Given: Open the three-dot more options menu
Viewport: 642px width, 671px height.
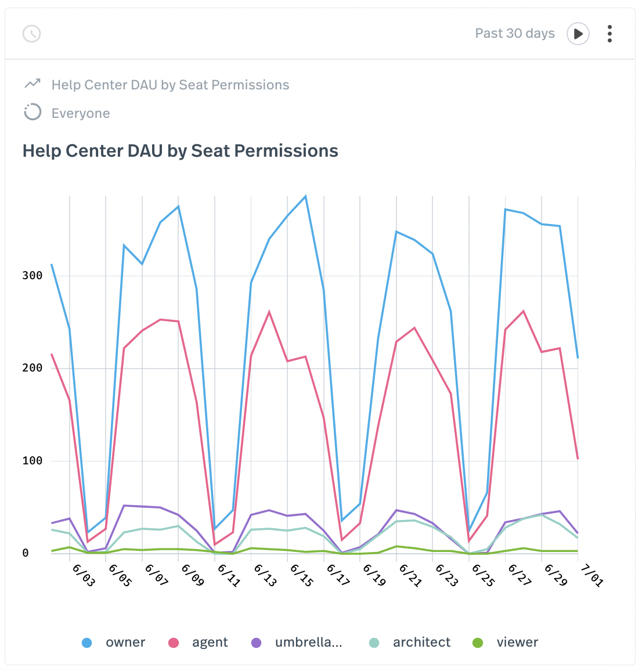Looking at the screenshot, I should pos(609,34).
